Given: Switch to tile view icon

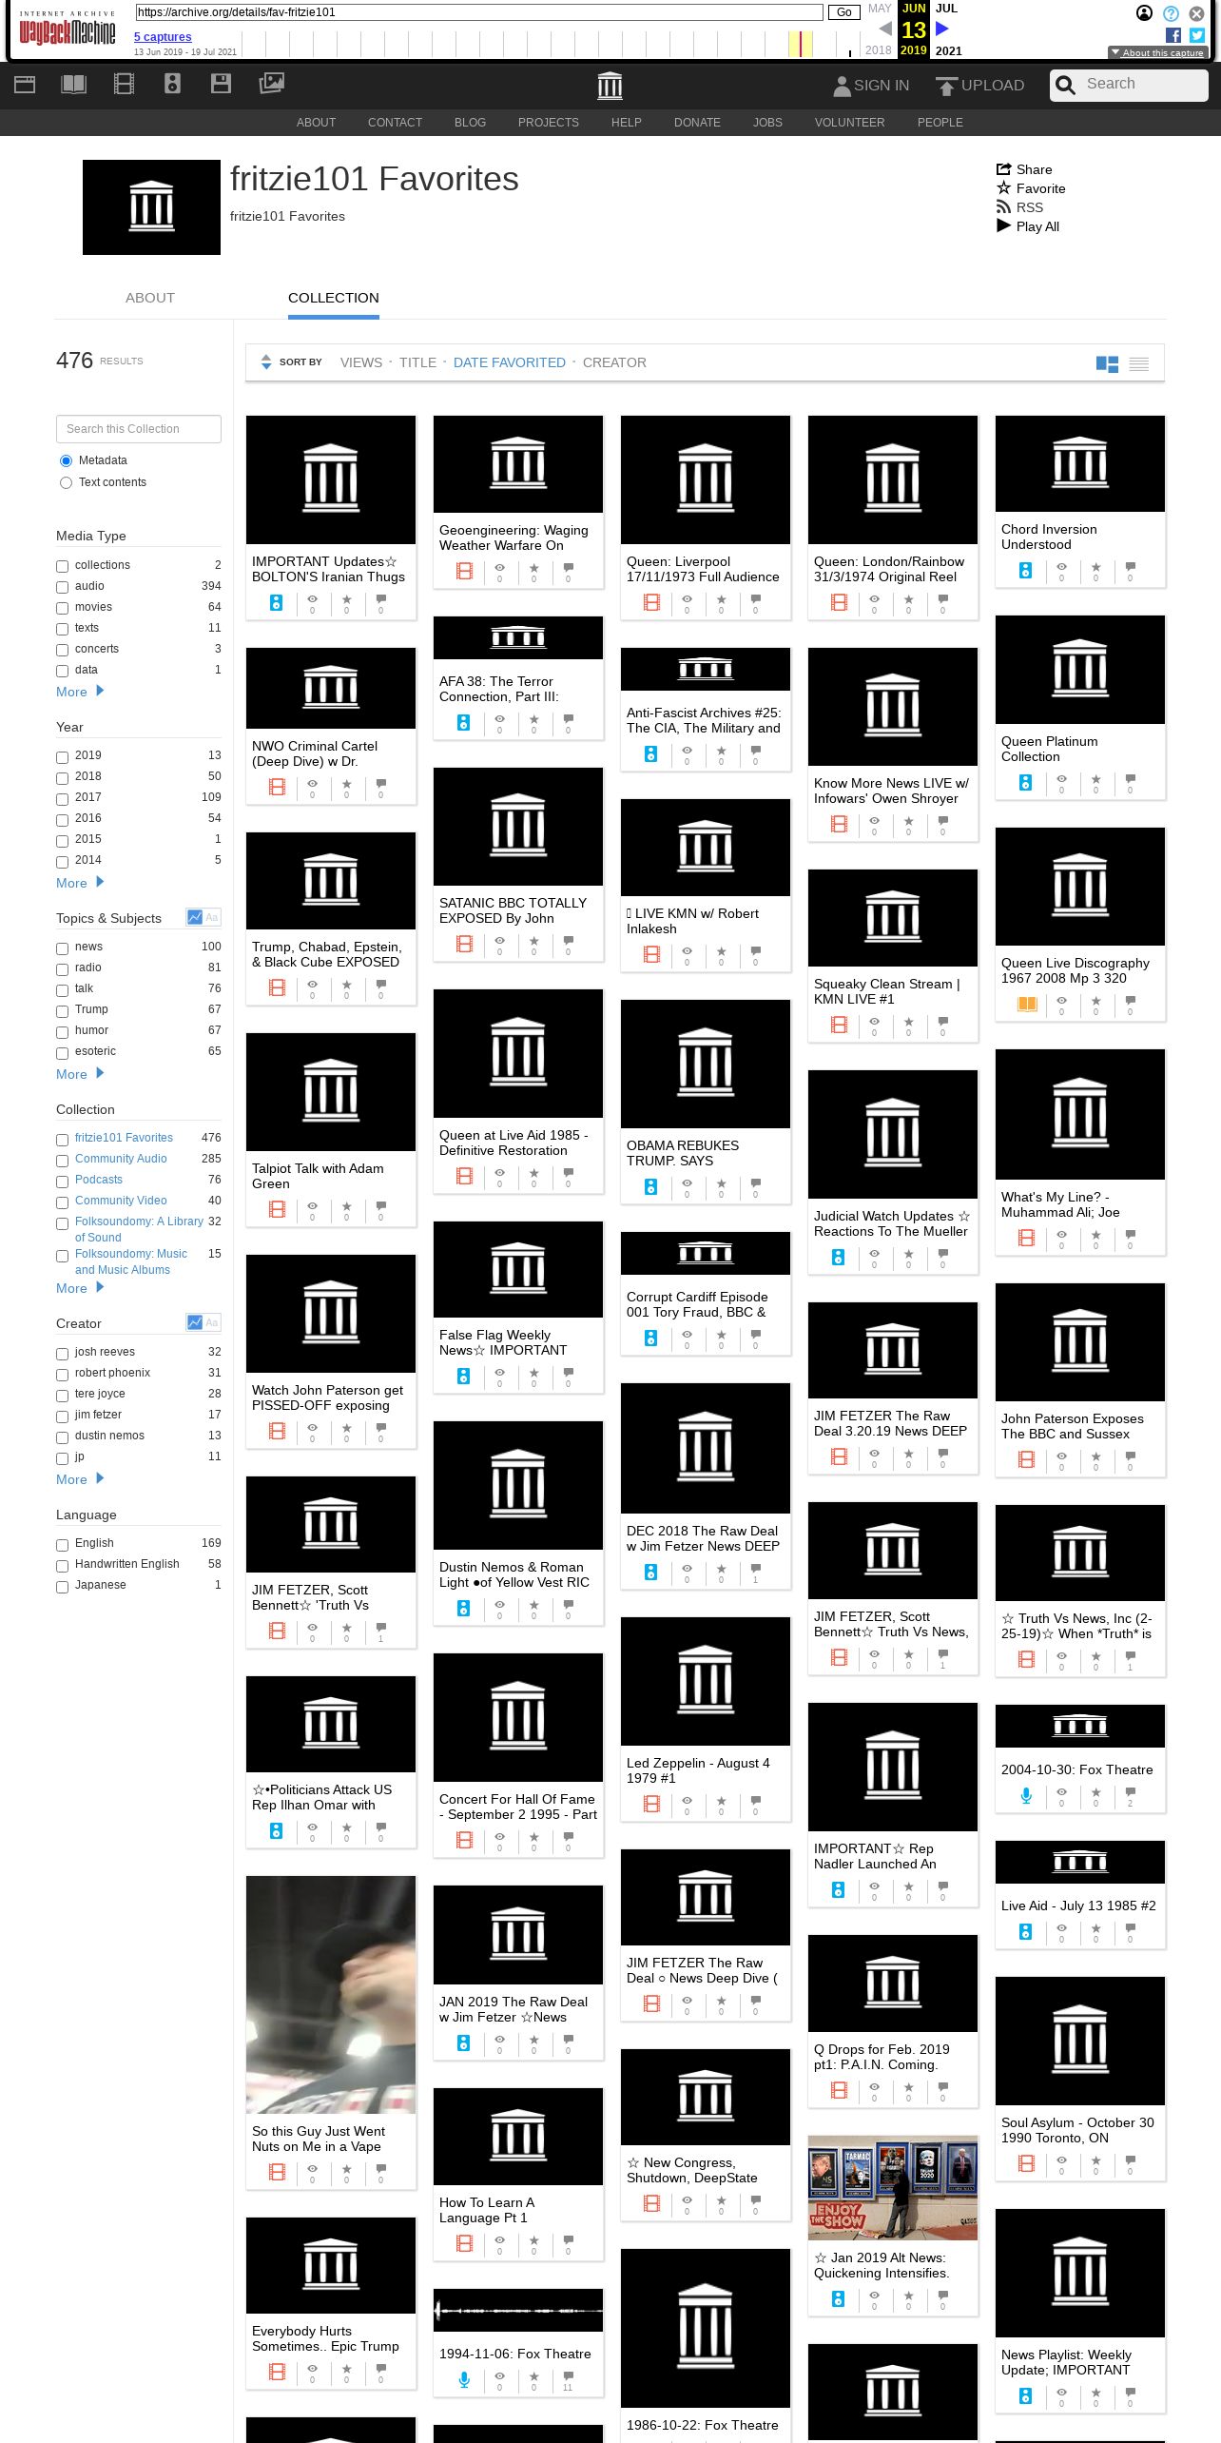Looking at the screenshot, I should [1107, 363].
